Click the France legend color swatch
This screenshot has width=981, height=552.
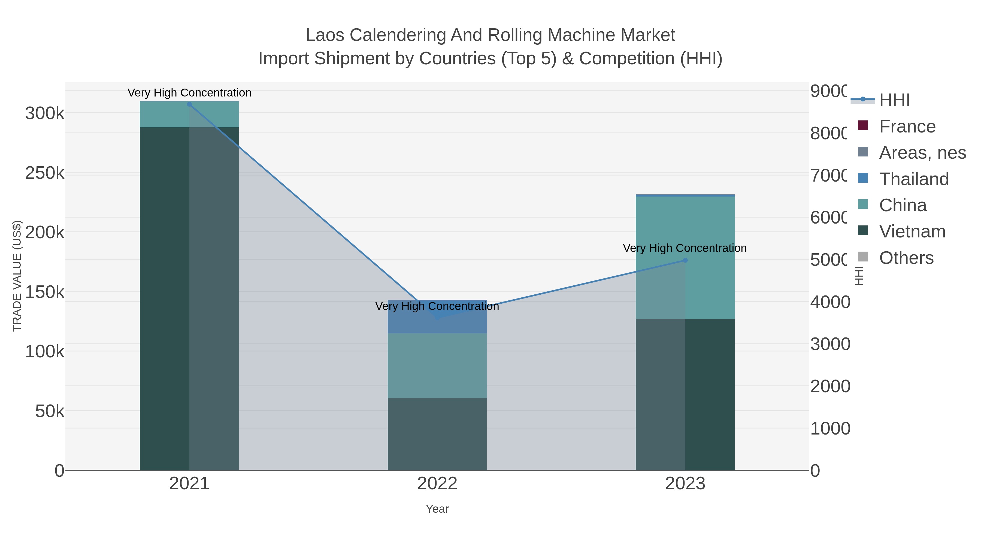[863, 126]
